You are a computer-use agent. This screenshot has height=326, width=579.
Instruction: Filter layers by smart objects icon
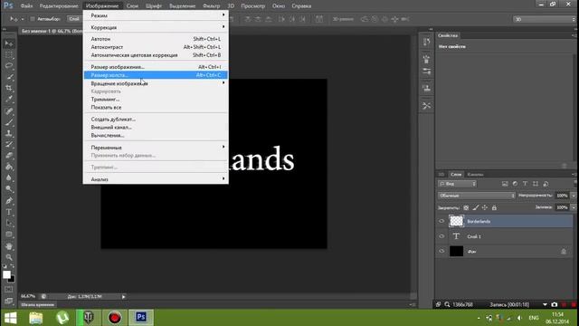click(546, 184)
